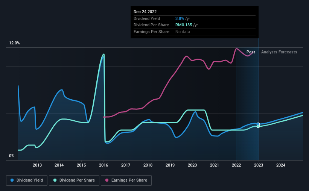309x191 pixels.
Task: Toggle the Dividend Per Share legend button
Action: pyautogui.click(x=74, y=180)
